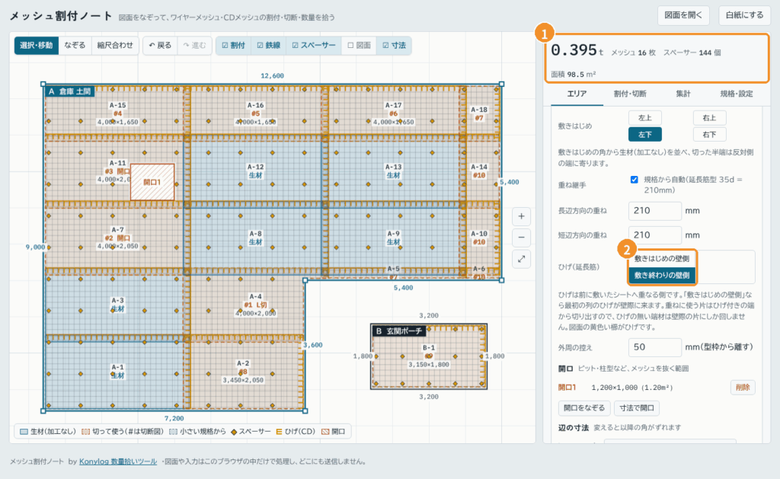Fit drawing to view with expand icon
Image resolution: width=780 pixels, height=479 pixels.
(x=521, y=259)
